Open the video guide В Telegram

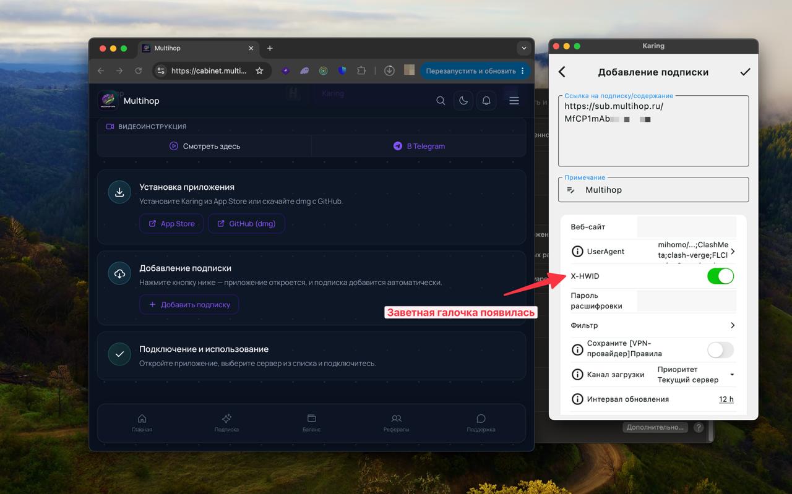coord(419,146)
